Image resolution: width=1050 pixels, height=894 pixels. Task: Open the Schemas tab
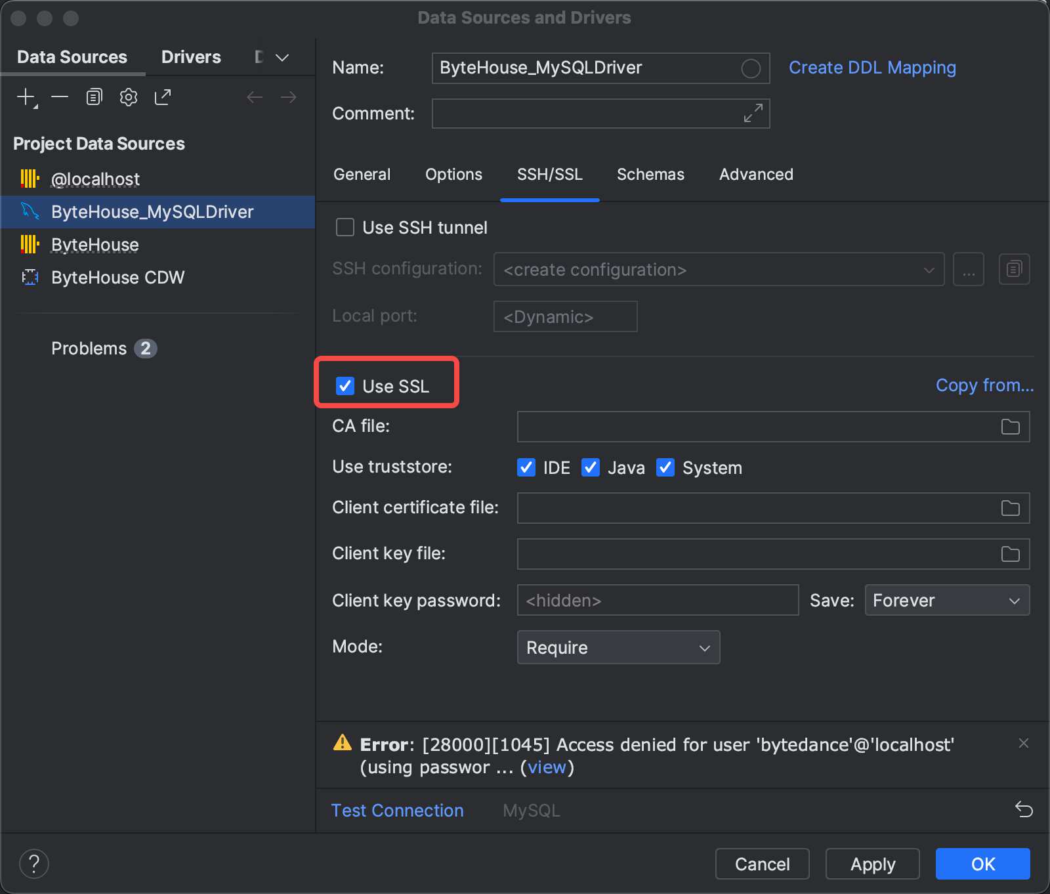[x=650, y=174]
